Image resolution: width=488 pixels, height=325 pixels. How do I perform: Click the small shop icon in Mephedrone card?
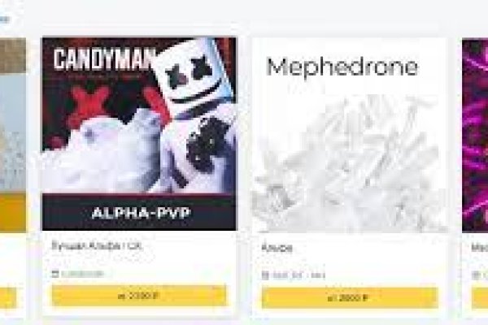coord(265,275)
